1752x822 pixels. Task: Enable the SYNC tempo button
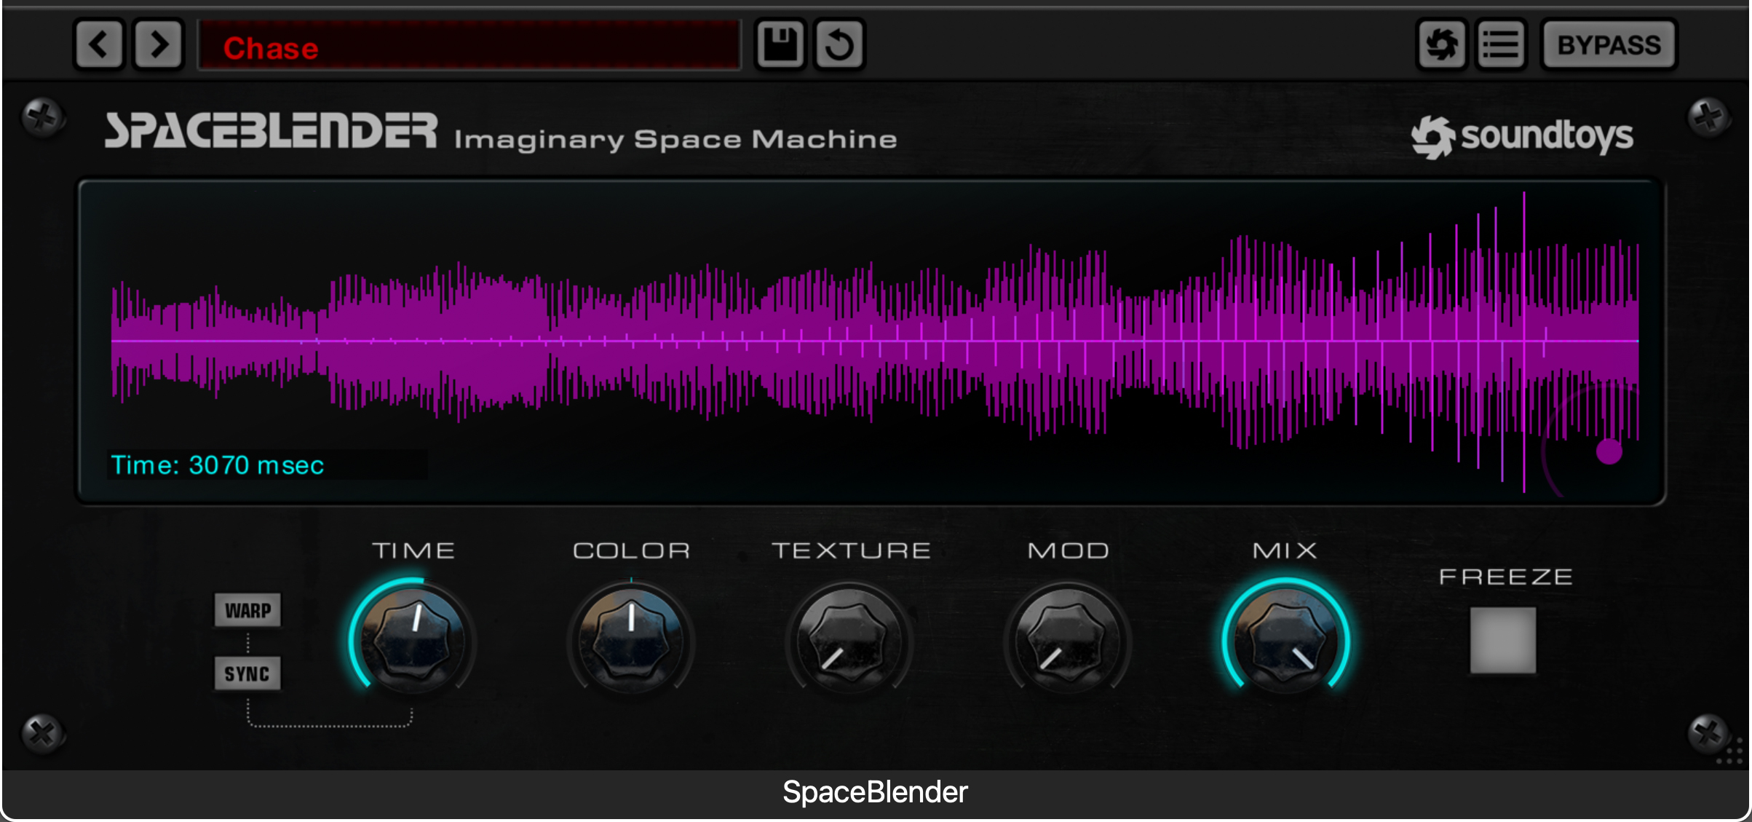coord(247,673)
